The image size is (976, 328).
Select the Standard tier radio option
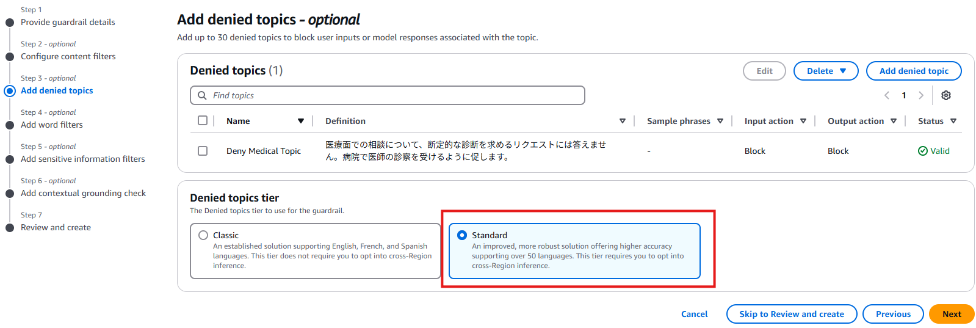pos(462,235)
